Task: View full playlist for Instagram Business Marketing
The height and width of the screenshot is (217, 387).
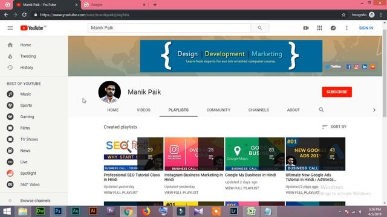Action: 181,193
